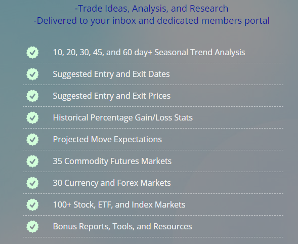Click the checkmark badge next to Entry and Exit Dates
298x244 pixels.
pos(32,74)
